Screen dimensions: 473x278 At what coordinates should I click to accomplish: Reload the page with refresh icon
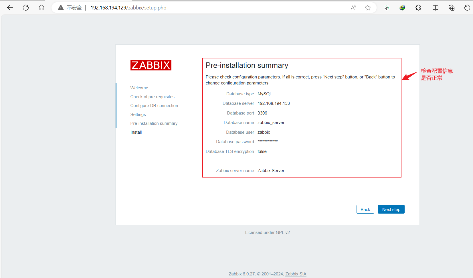point(26,8)
